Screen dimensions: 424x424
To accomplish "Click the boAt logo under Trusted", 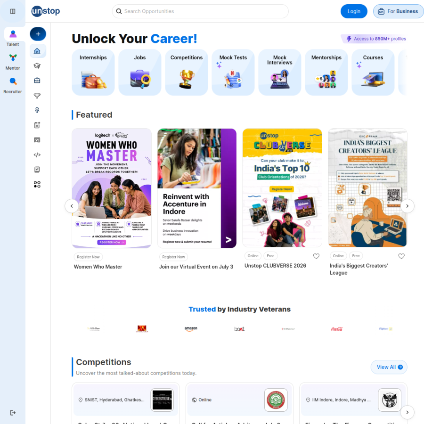I will [x=239, y=329].
